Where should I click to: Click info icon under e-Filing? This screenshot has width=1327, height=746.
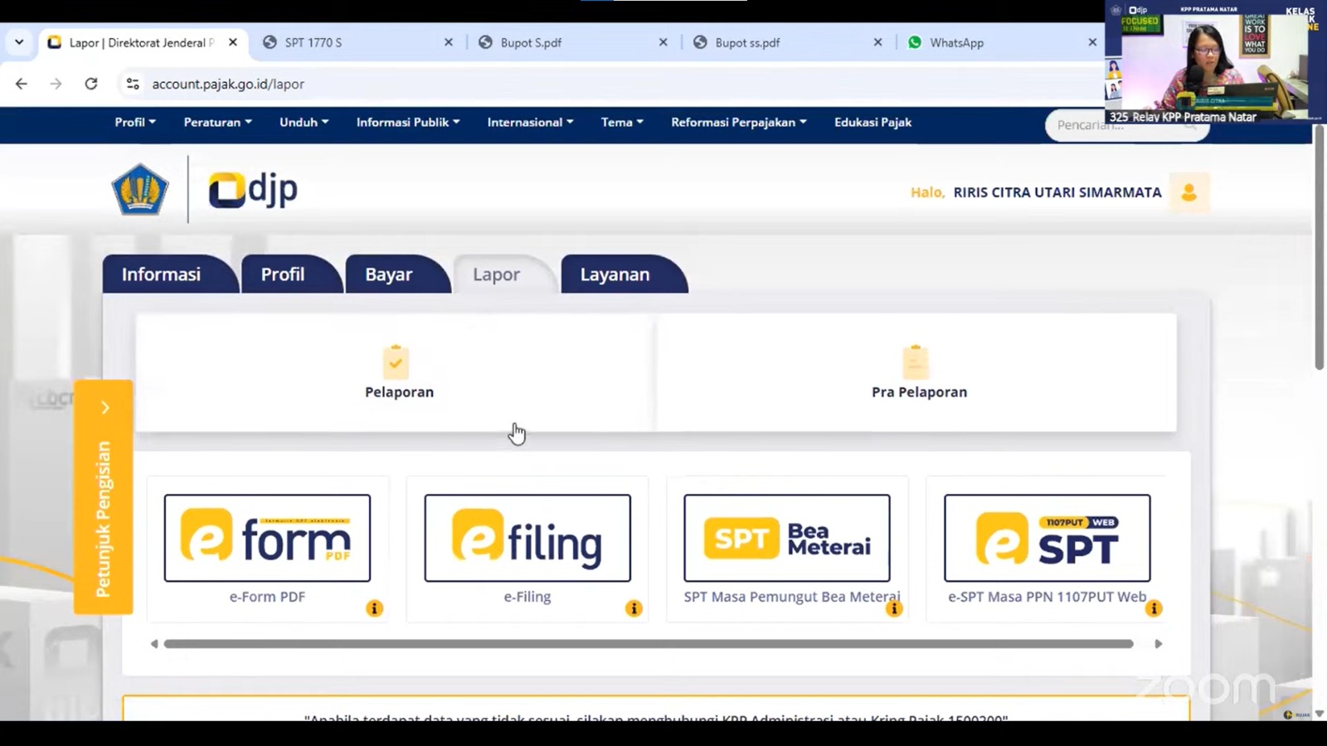(x=634, y=608)
